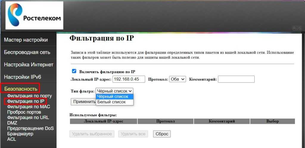Click Удалить все button
Screen dimensions: 305x148
click(x=133, y=134)
